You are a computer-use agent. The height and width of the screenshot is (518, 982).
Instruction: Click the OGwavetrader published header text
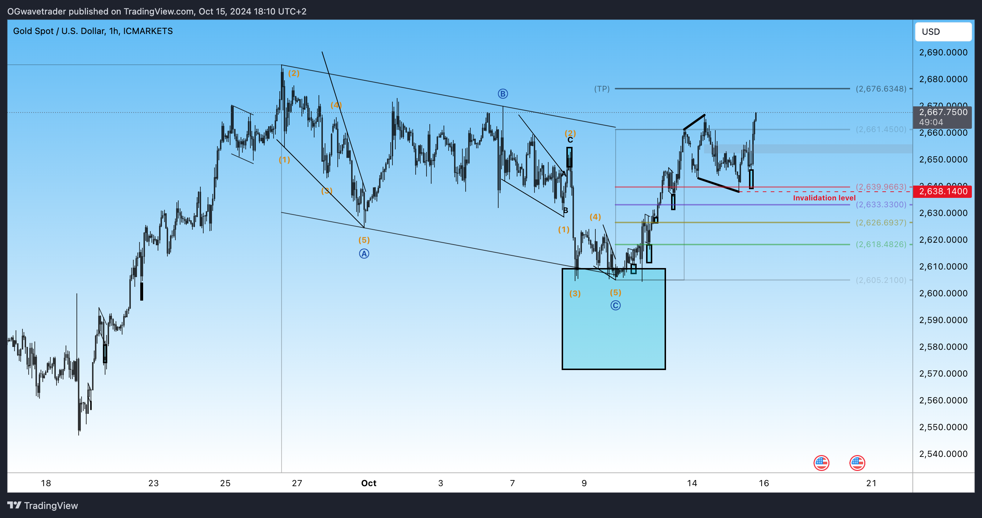(x=157, y=11)
